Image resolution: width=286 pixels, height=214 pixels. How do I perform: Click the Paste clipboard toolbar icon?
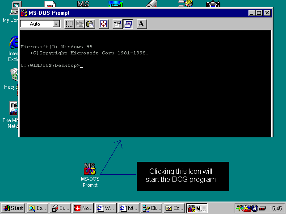click(x=90, y=24)
